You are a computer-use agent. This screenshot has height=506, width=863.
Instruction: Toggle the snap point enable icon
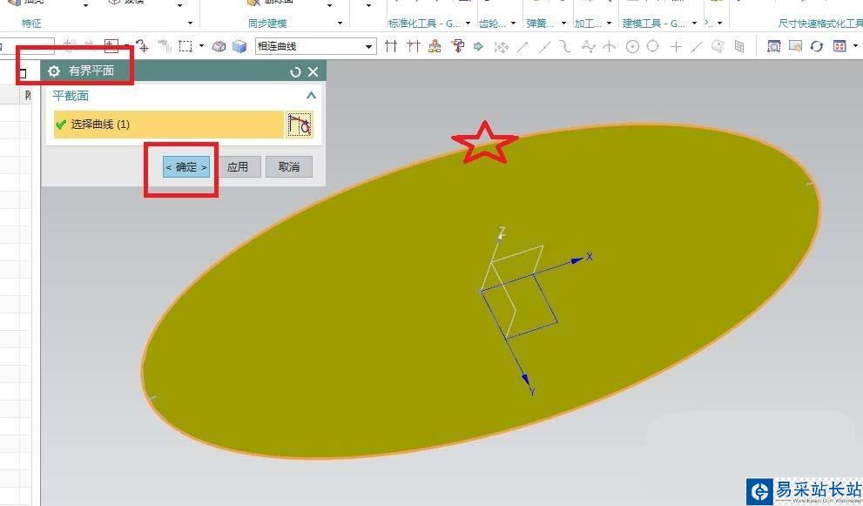pos(501,47)
